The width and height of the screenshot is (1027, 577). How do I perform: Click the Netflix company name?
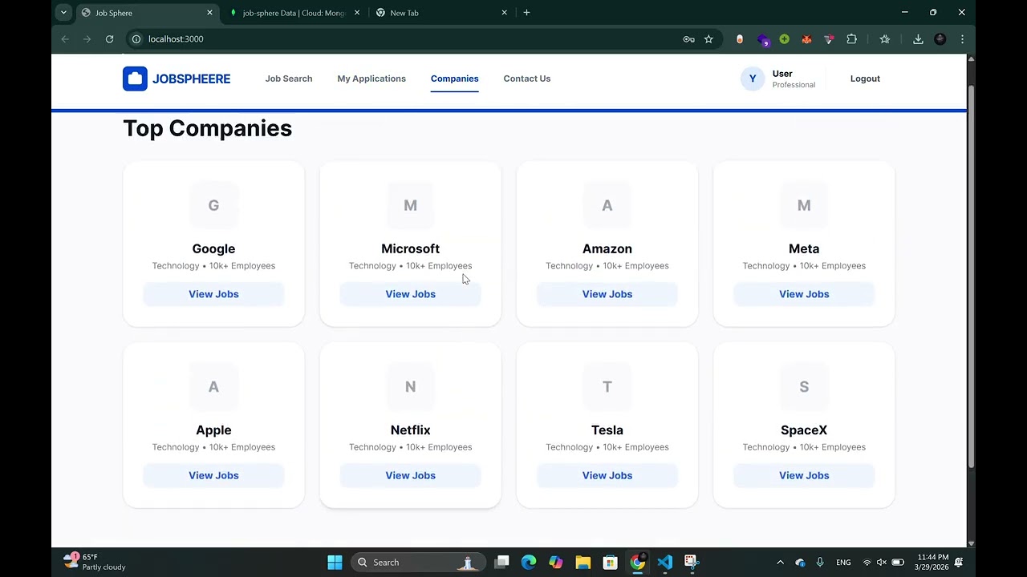(x=410, y=430)
